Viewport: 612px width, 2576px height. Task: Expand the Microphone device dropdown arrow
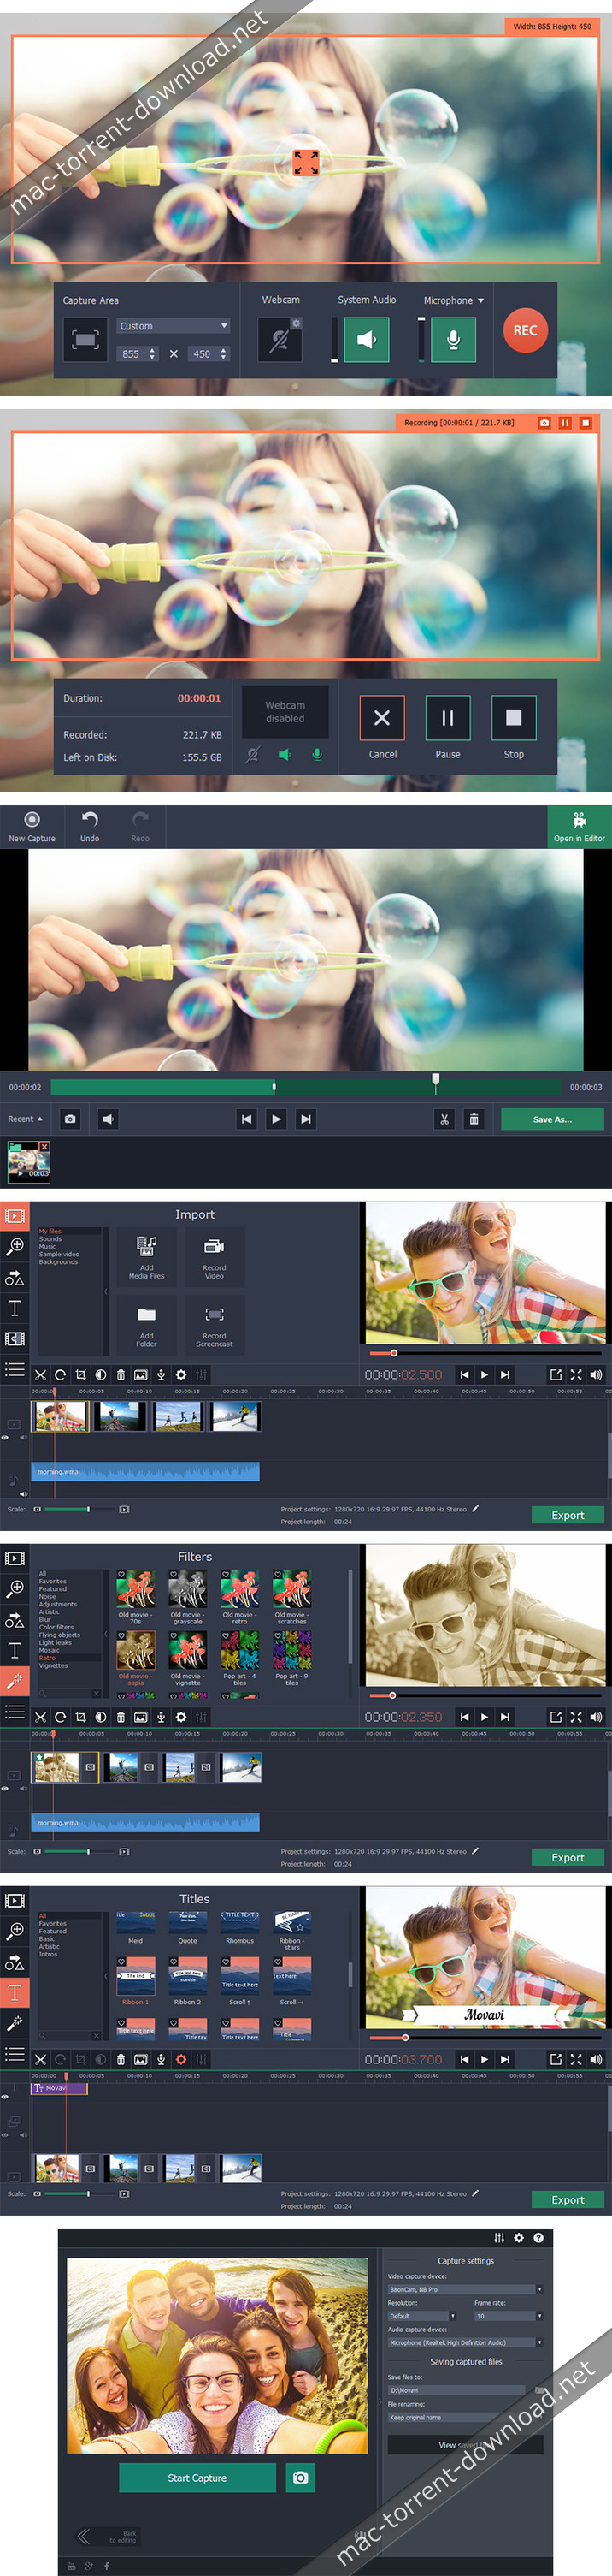pyautogui.click(x=480, y=300)
